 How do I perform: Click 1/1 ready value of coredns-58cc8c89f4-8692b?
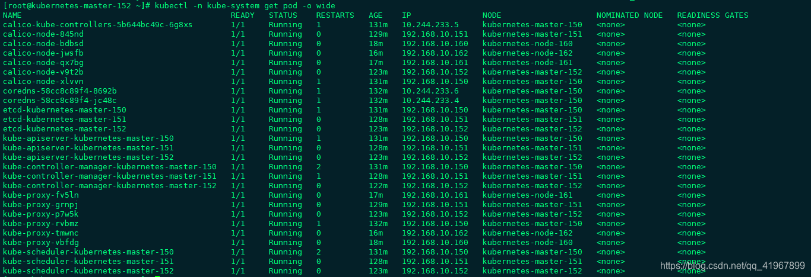(x=238, y=91)
